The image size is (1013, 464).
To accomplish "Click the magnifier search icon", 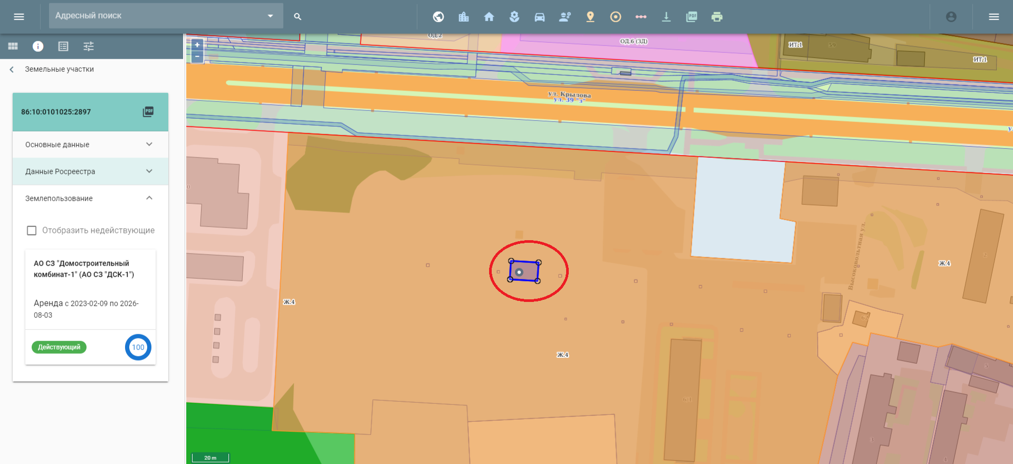I will 298,17.
